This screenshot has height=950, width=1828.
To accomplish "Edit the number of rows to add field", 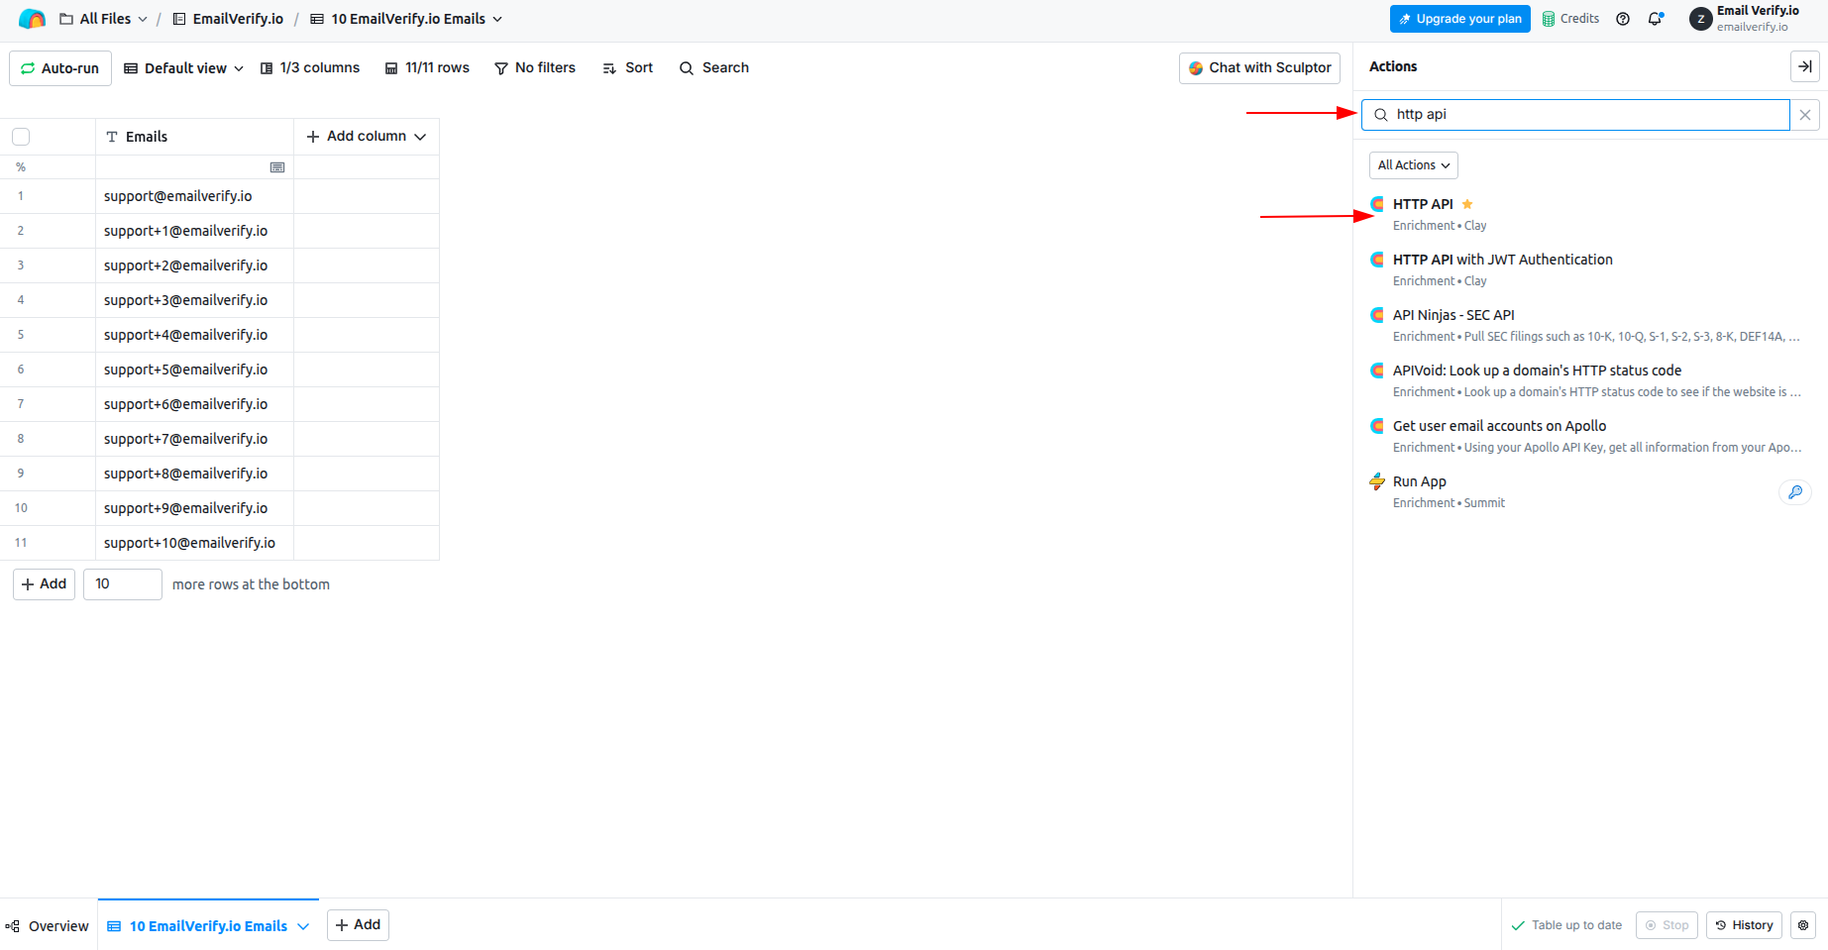I will (x=123, y=584).
